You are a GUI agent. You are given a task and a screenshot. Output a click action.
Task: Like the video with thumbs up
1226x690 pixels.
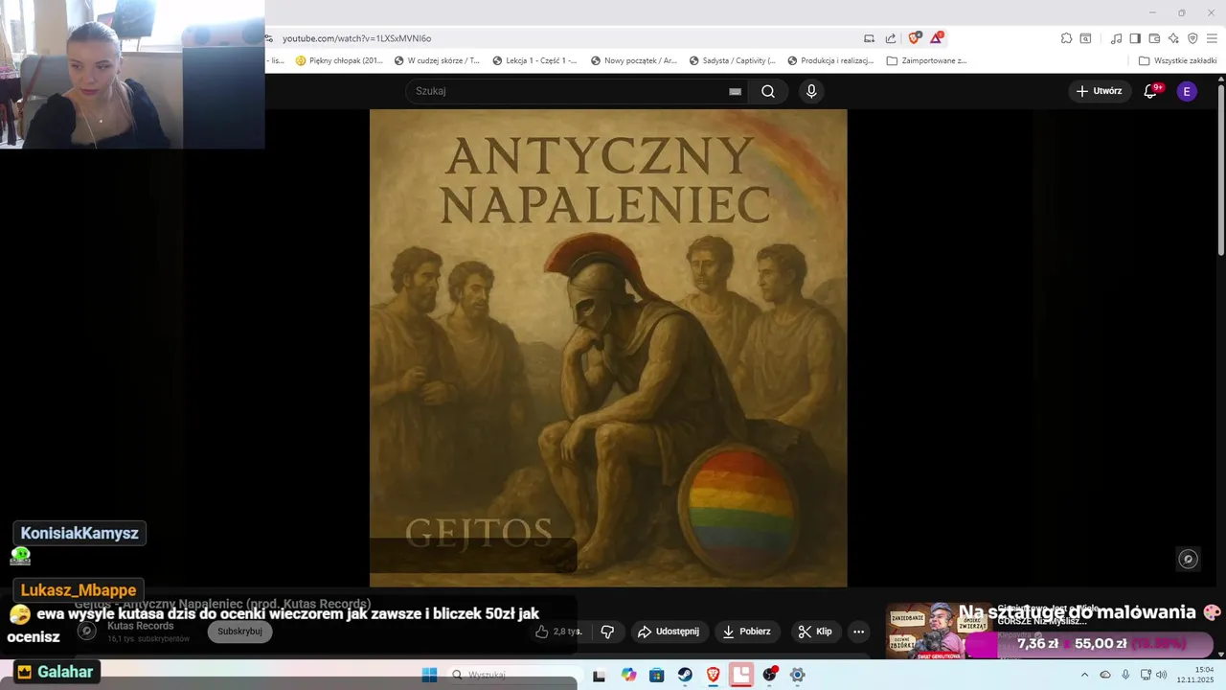558,632
